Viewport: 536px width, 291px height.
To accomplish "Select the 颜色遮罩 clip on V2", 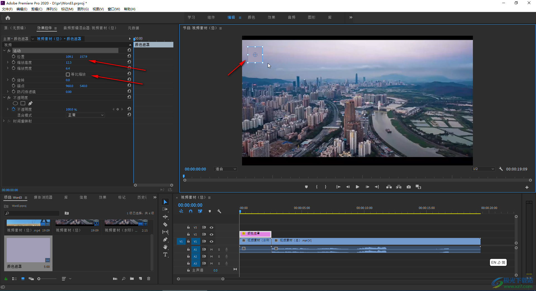I will coord(255,234).
